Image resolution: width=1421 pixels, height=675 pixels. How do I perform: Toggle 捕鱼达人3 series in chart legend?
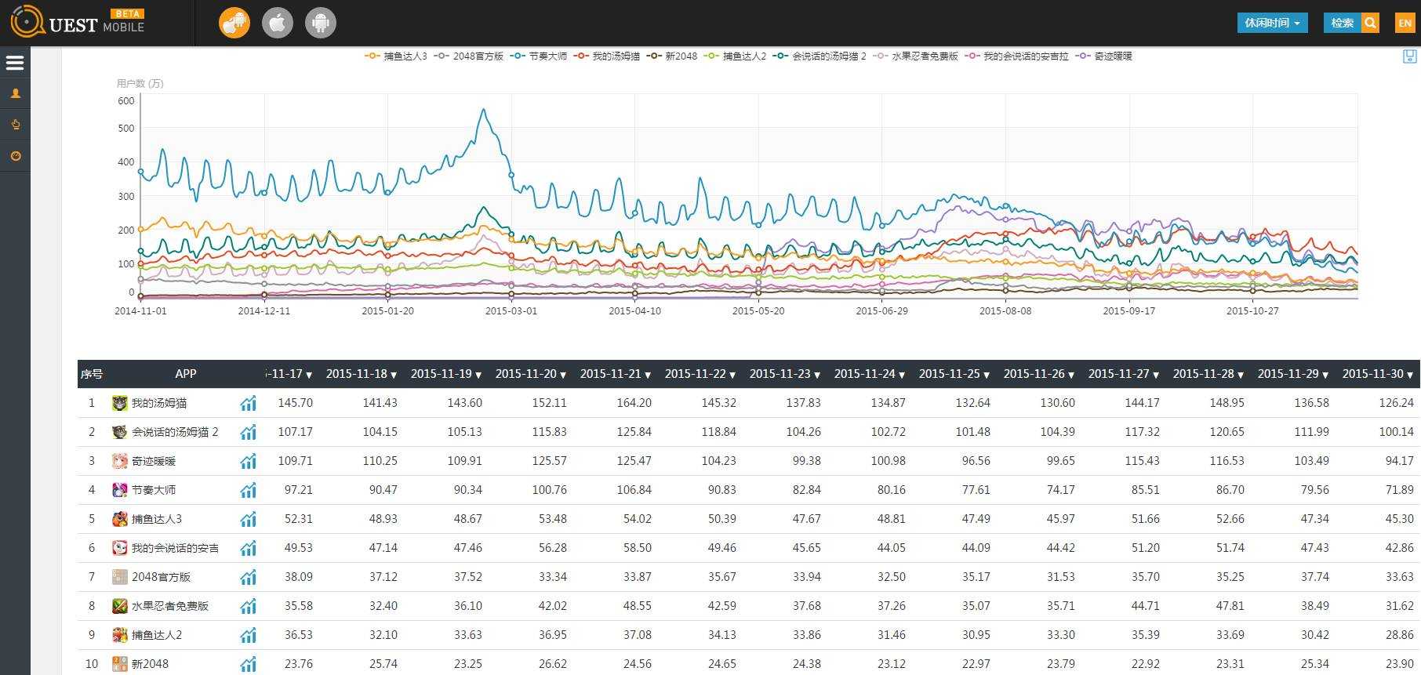pyautogui.click(x=396, y=56)
